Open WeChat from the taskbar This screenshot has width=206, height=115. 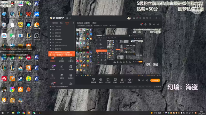click(34, 113)
